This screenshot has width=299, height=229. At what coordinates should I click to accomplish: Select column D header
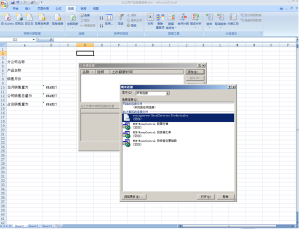click(85, 45)
